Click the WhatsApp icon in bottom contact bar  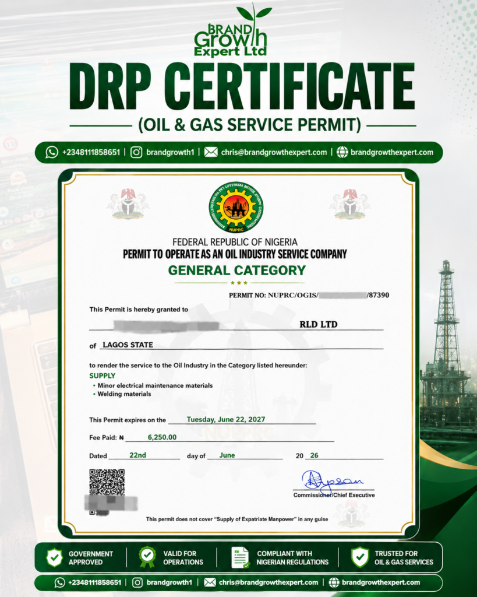point(60,582)
